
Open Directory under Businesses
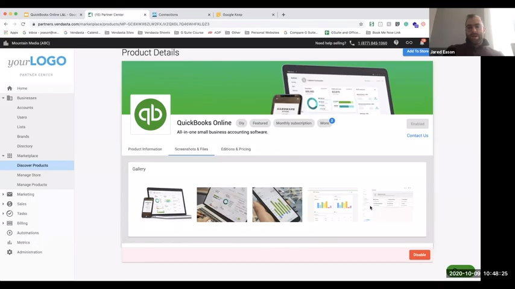pyautogui.click(x=25, y=146)
